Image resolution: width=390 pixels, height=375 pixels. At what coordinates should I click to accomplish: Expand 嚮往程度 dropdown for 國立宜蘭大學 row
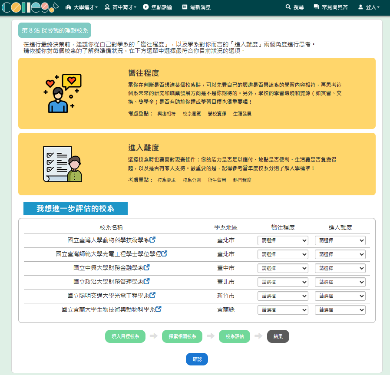point(283,310)
